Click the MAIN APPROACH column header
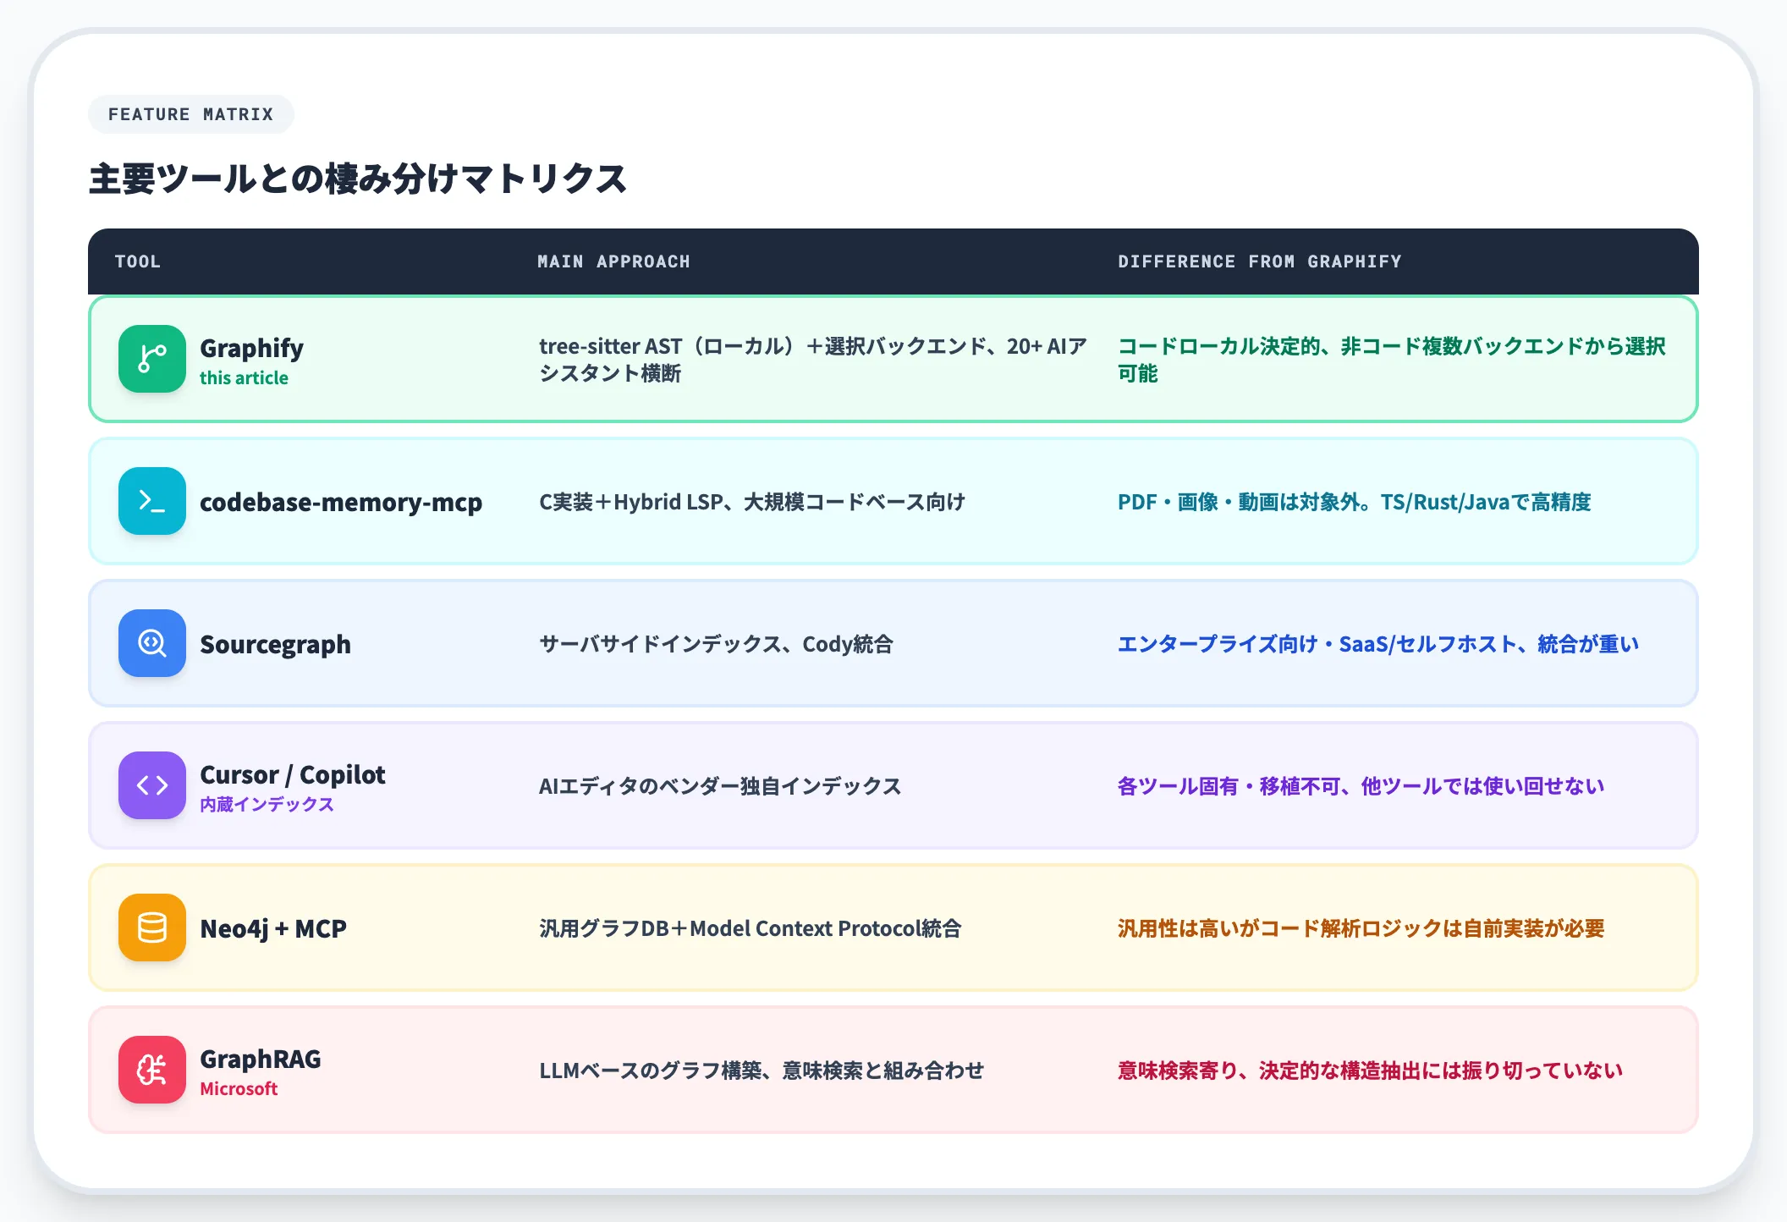The image size is (1787, 1222). pos(613,261)
